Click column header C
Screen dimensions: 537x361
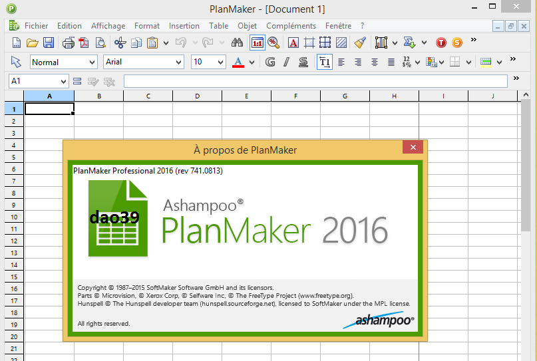click(148, 96)
